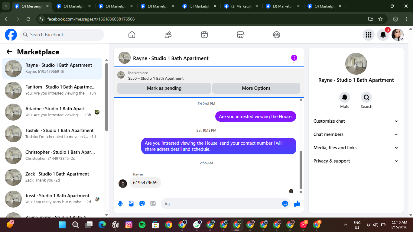Open Marketplace storefront icon in top navigation

[x=240, y=35]
